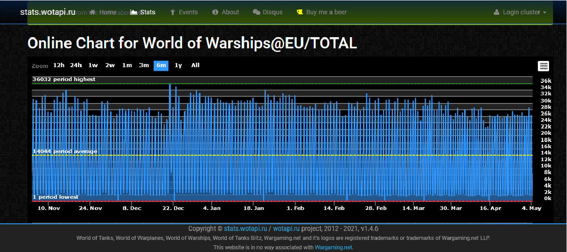567x252 pixels.
Task: Set chart zoom to 3m
Action: point(144,65)
